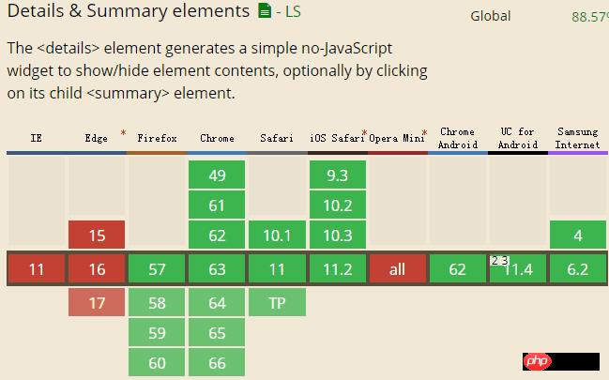Image resolution: width=609 pixels, height=380 pixels.
Task: Click the Chrome 49 version cell
Action: (x=217, y=175)
